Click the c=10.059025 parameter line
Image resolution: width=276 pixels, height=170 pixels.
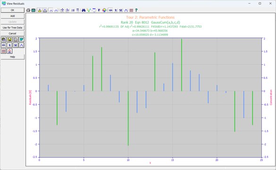click(x=150, y=35)
